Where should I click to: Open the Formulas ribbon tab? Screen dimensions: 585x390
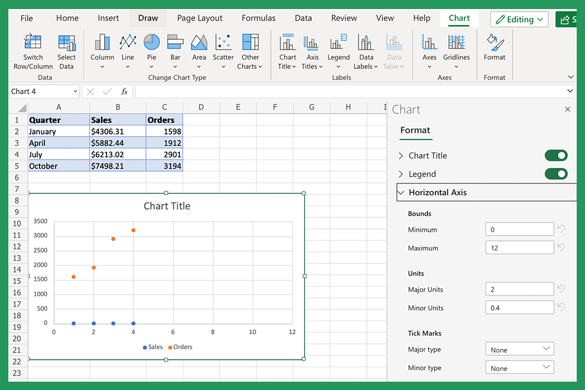click(x=258, y=18)
